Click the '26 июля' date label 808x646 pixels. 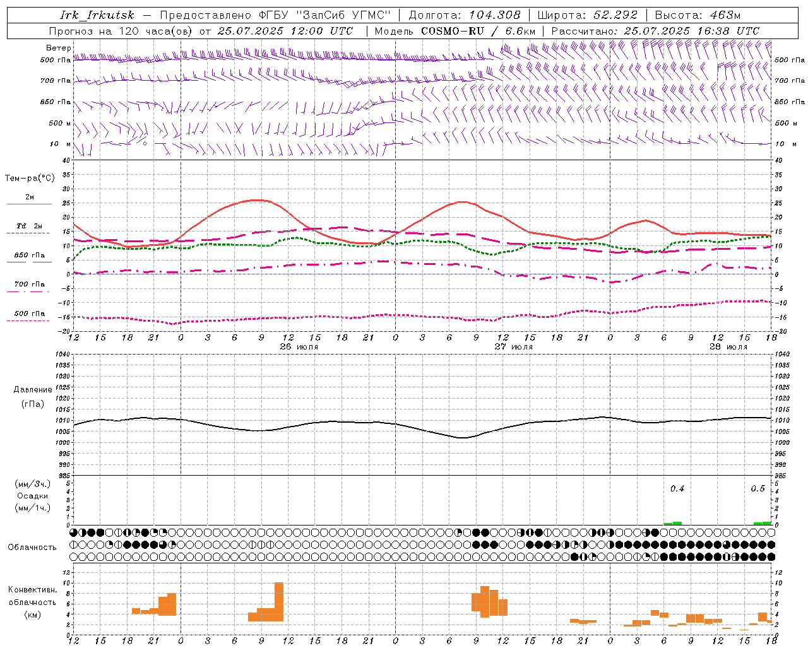[299, 347]
